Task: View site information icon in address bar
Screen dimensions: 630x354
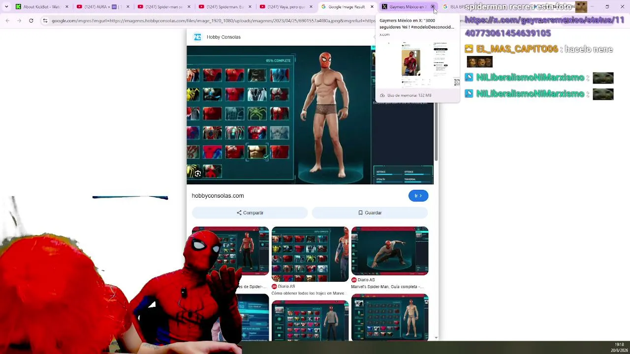Action: pos(45,21)
